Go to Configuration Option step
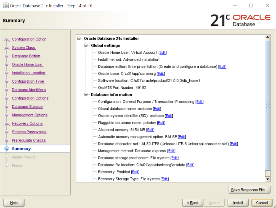 pyautogui.click(x=29, y=39)
